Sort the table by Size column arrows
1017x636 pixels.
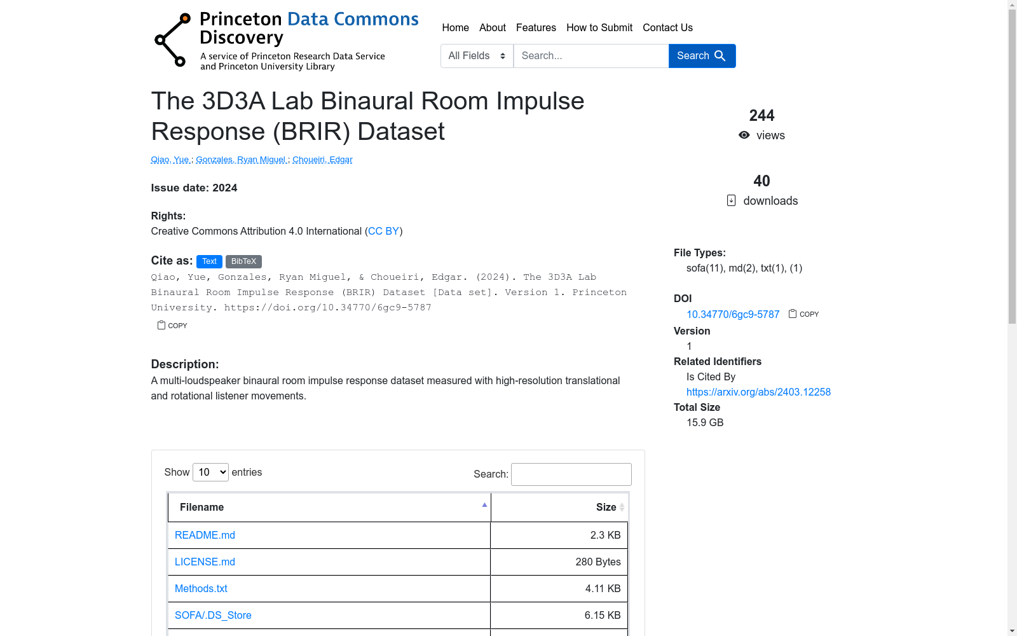tap(622, 507)
